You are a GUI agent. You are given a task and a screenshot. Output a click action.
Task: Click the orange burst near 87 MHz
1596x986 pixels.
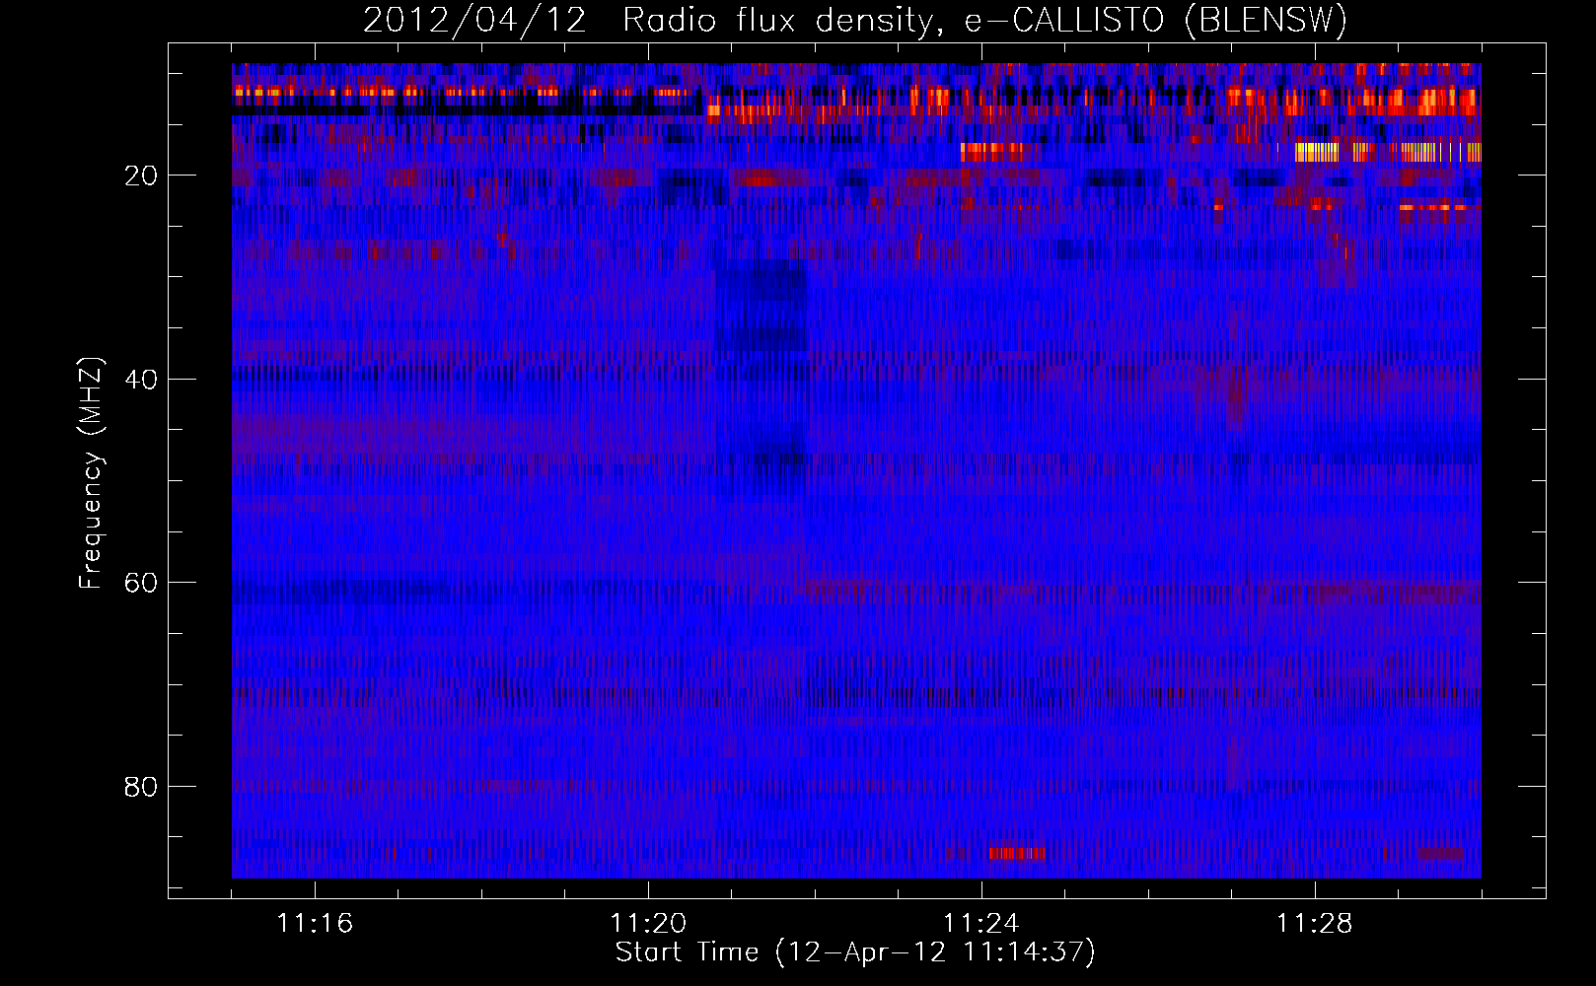click(1017, 853)
